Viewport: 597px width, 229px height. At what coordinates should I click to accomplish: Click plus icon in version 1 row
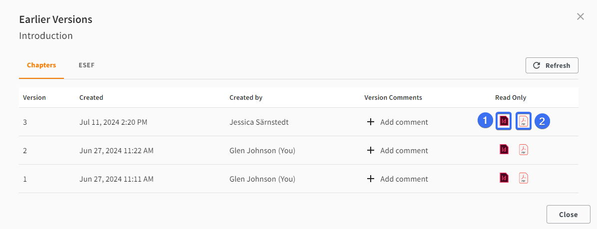[x=371, y=179]
